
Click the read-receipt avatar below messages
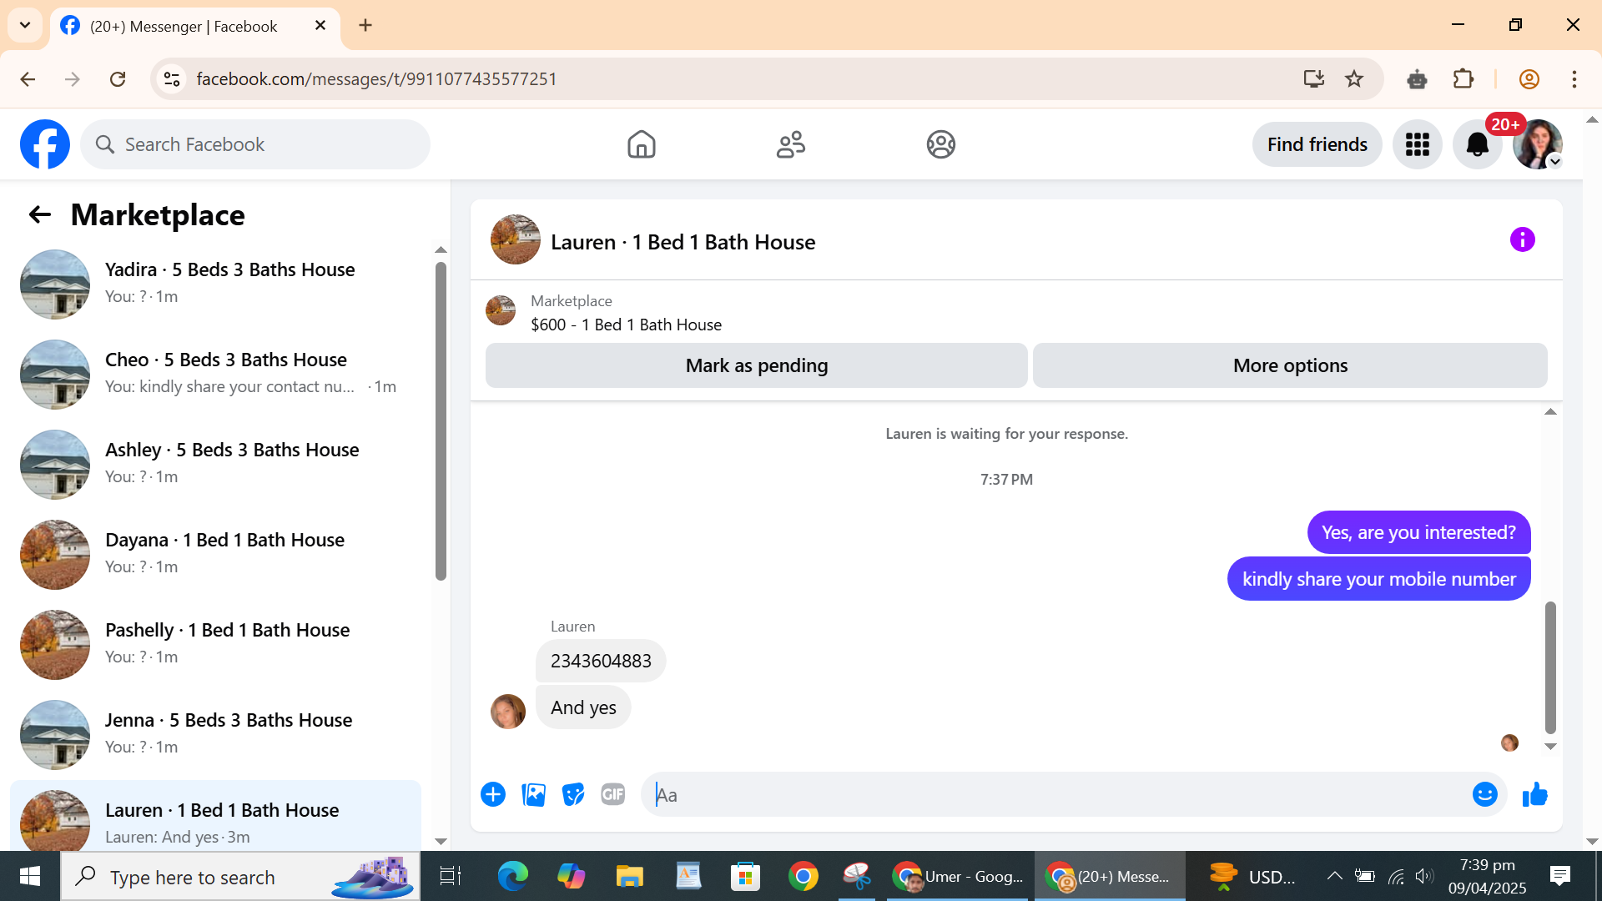pyautogui.click(x=1509, y=742)
